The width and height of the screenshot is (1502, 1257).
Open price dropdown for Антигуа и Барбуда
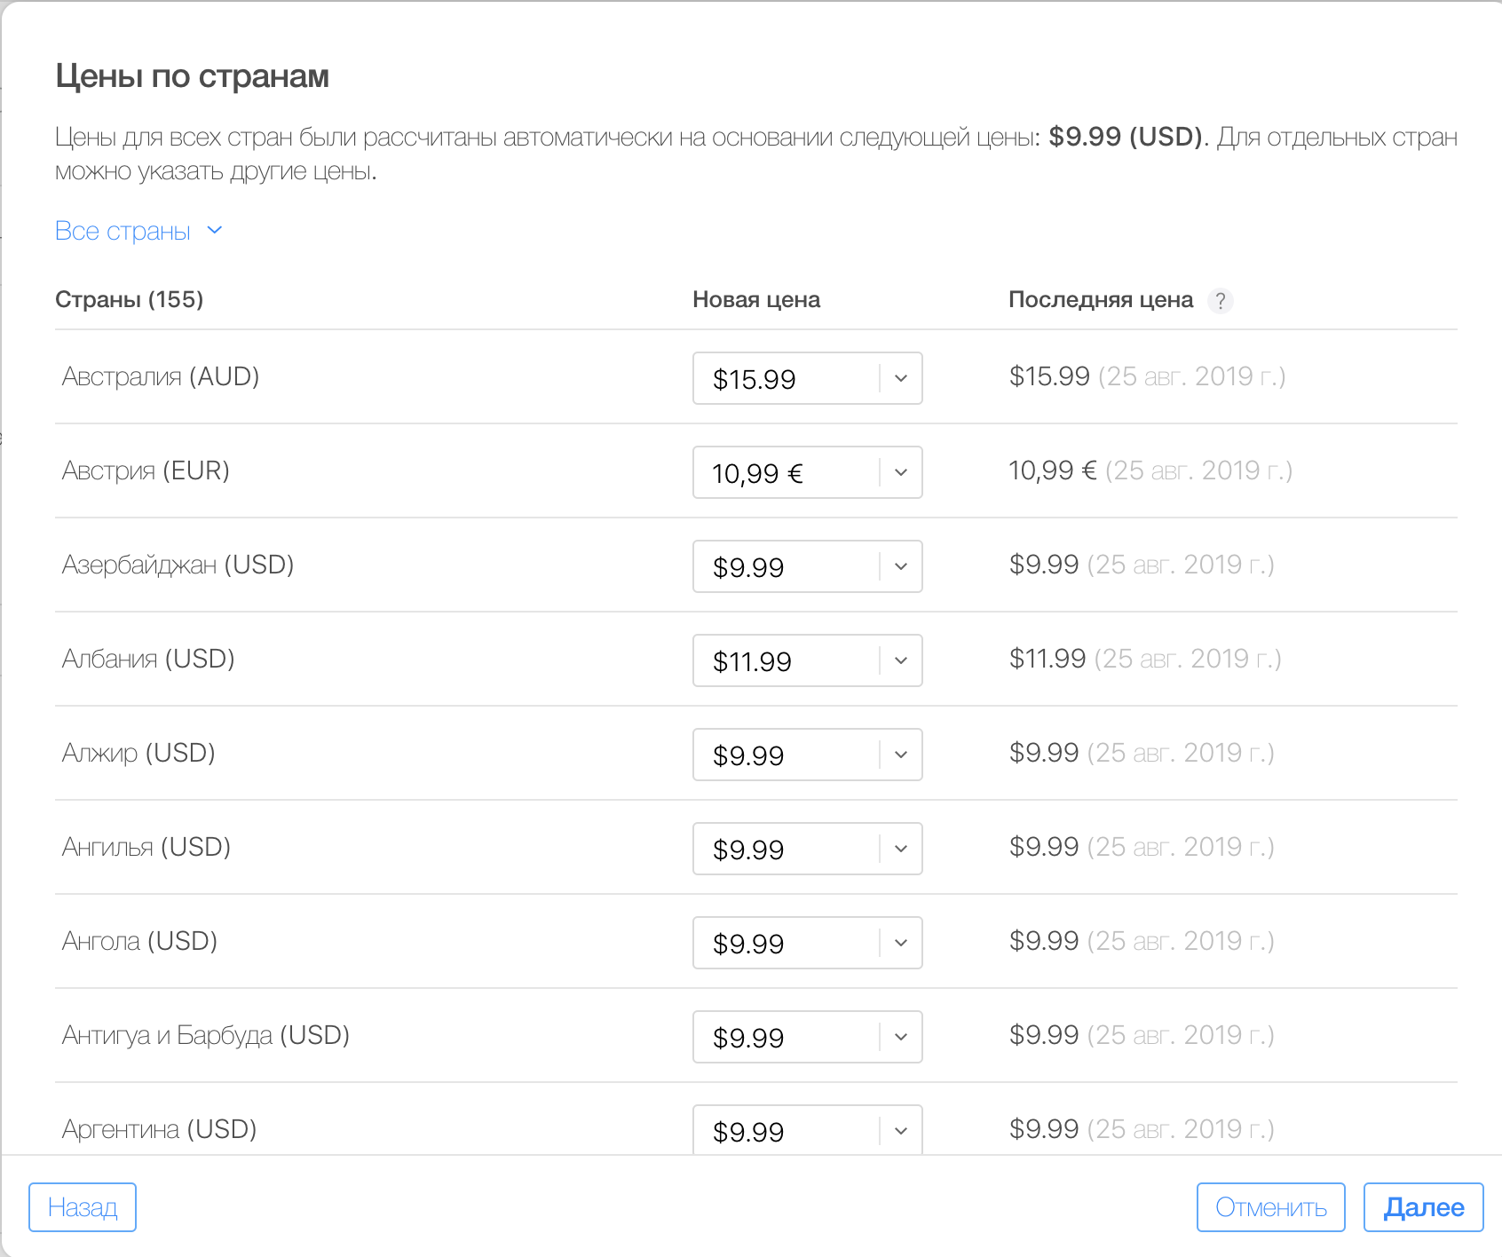(900, 1037)
